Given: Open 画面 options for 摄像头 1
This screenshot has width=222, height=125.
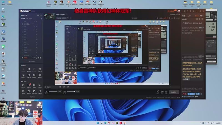Looking at the screenshot, I should coord(68,87).
